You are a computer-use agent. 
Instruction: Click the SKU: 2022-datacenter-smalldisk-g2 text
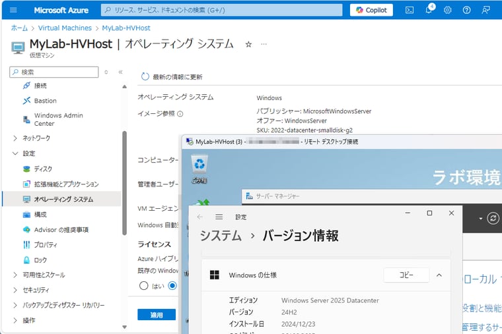point(305,130)
